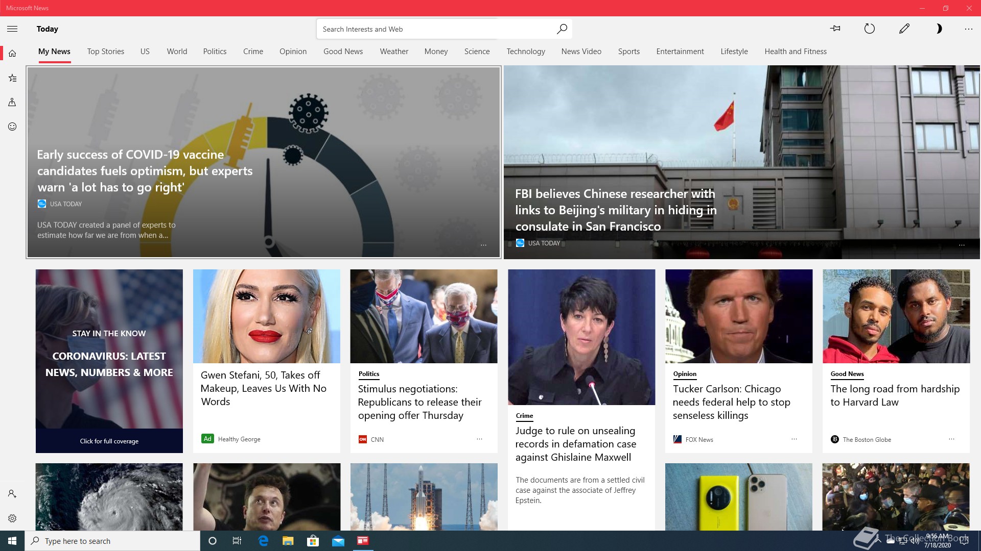The width and height of the screenshot is (981, 551).
Task: Click The Boston Globe source logo
Action: point(835,439)
